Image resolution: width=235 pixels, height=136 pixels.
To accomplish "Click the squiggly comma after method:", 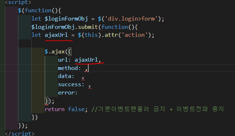I will point(86,70).
